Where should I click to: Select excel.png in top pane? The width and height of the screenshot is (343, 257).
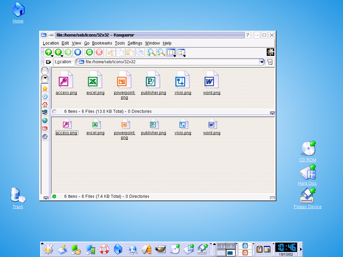[x=95, y=83]
